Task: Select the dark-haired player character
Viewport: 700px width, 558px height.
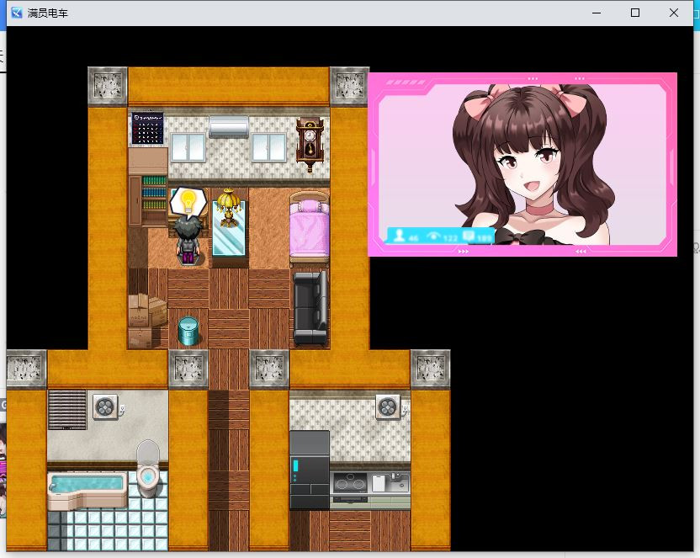Action: pos(188,241)
